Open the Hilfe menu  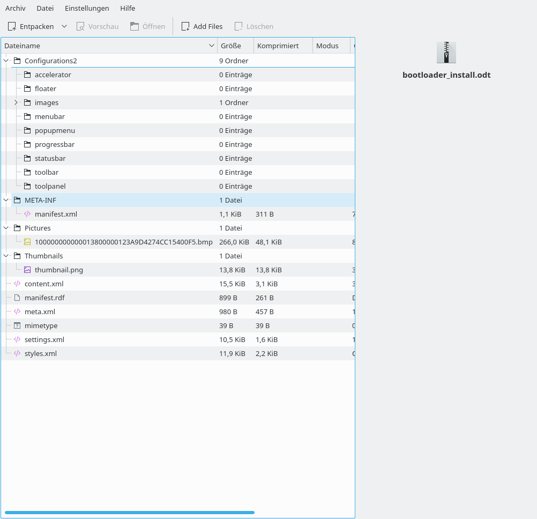click(128, 8)
